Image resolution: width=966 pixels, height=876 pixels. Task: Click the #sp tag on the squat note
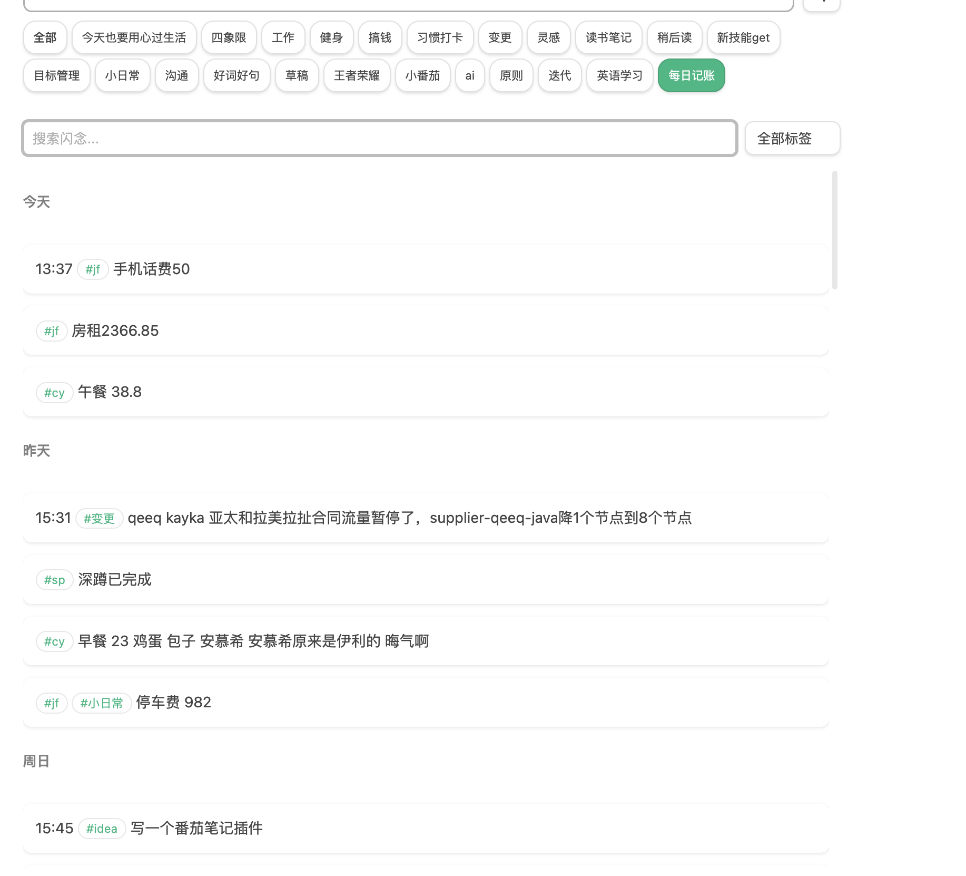coord(54,579)
